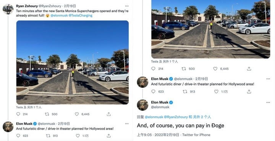Screen dimensions: 275x141
Task: Open more options on Elon's Doge tweet
Action: coord(268,103)
